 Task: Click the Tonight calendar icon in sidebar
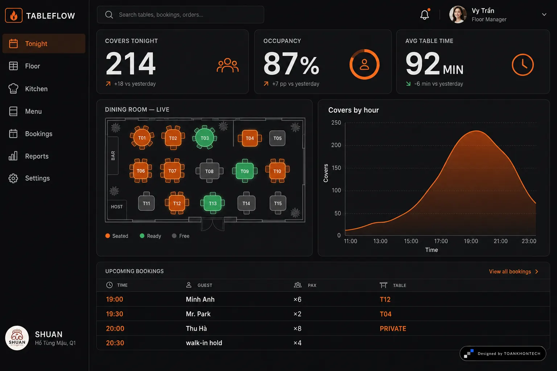pos(13,43)
